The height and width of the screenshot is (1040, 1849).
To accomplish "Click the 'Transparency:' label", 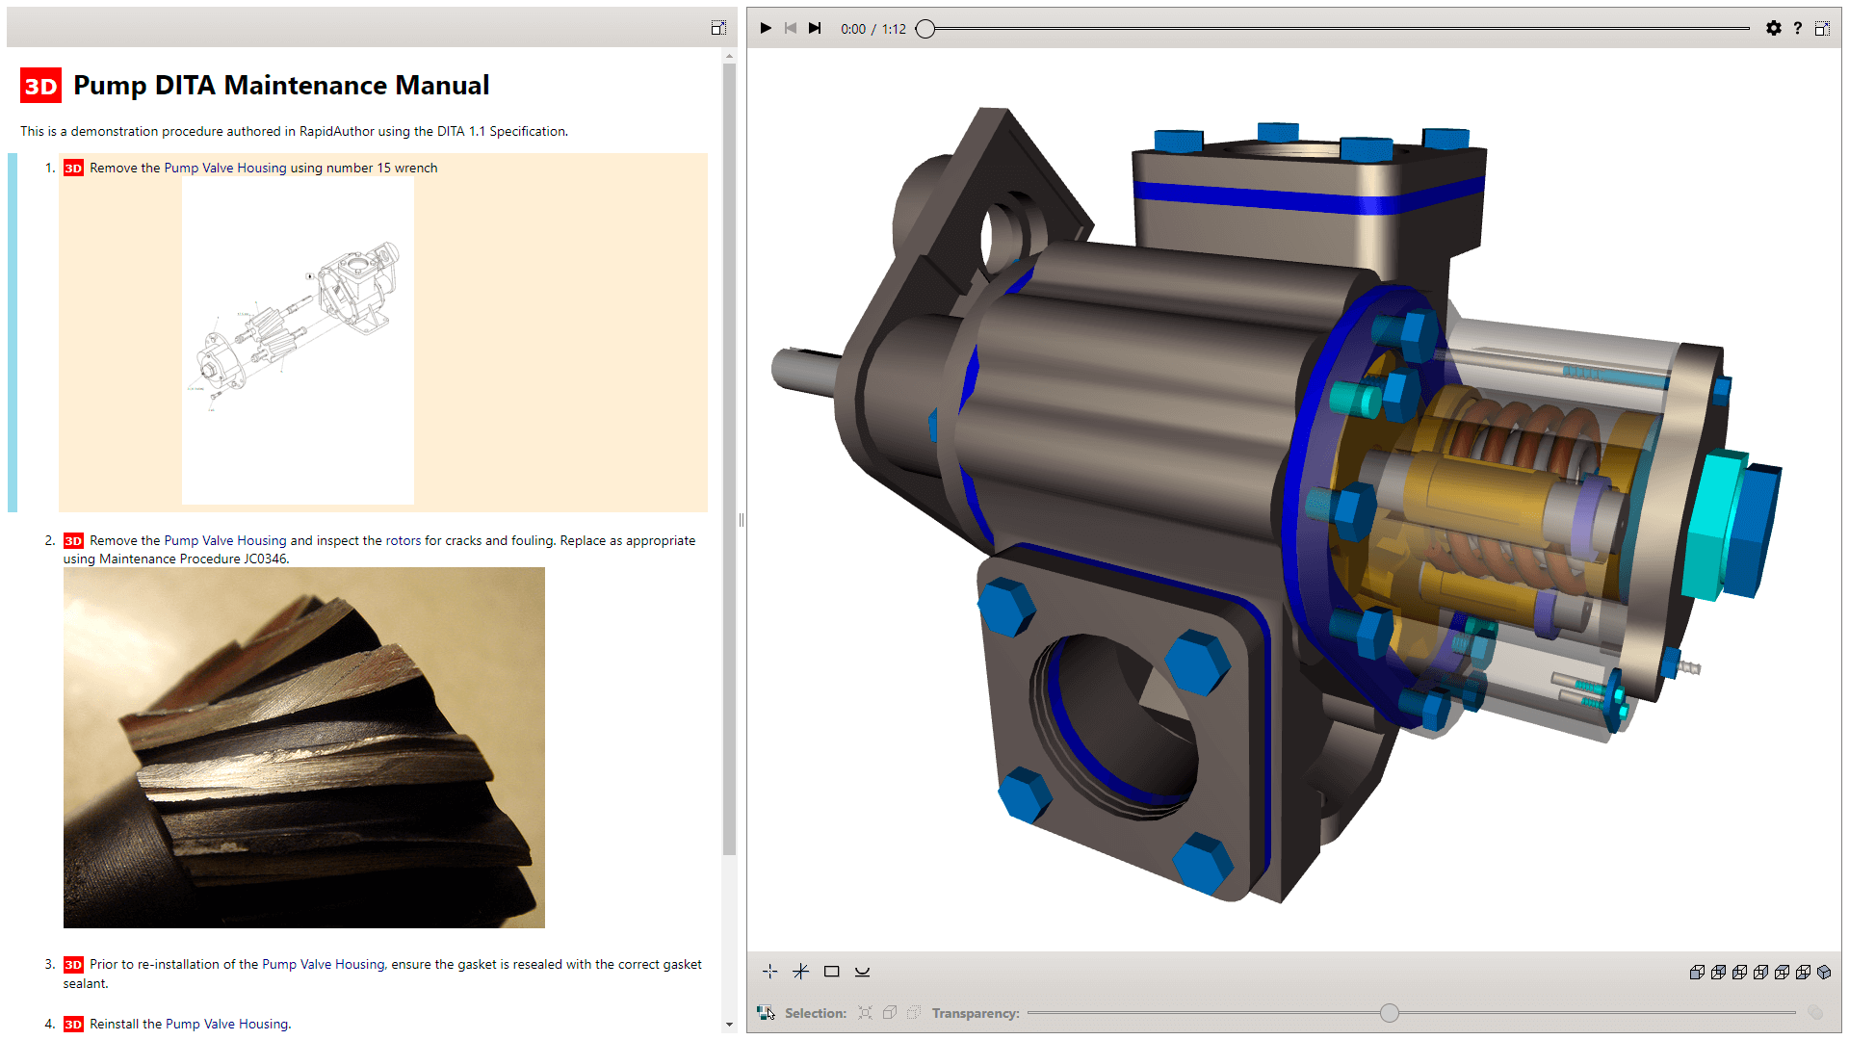I will [x=976, y=1013].
